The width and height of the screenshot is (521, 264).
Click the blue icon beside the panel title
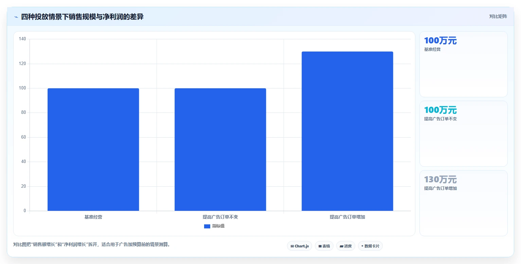tap(16, 17)
